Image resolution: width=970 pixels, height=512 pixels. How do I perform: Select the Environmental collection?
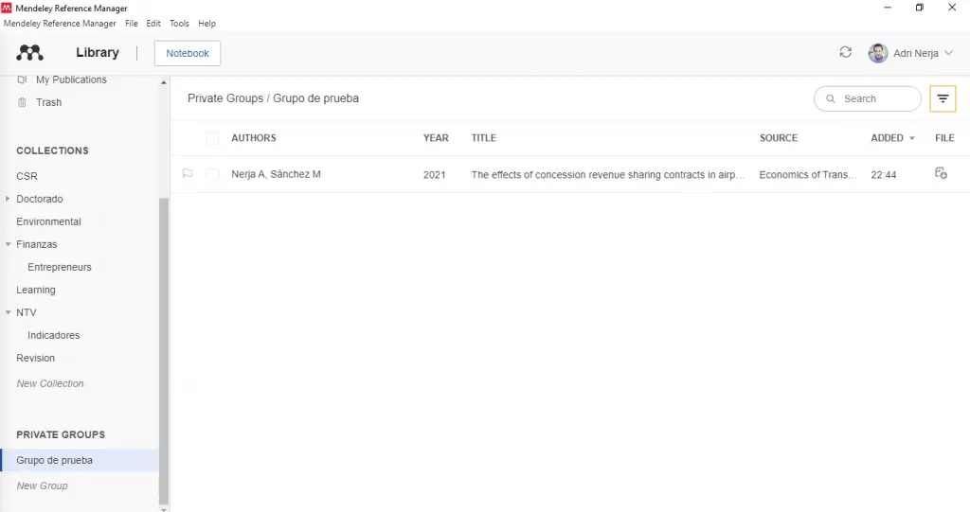coord(48,221)
